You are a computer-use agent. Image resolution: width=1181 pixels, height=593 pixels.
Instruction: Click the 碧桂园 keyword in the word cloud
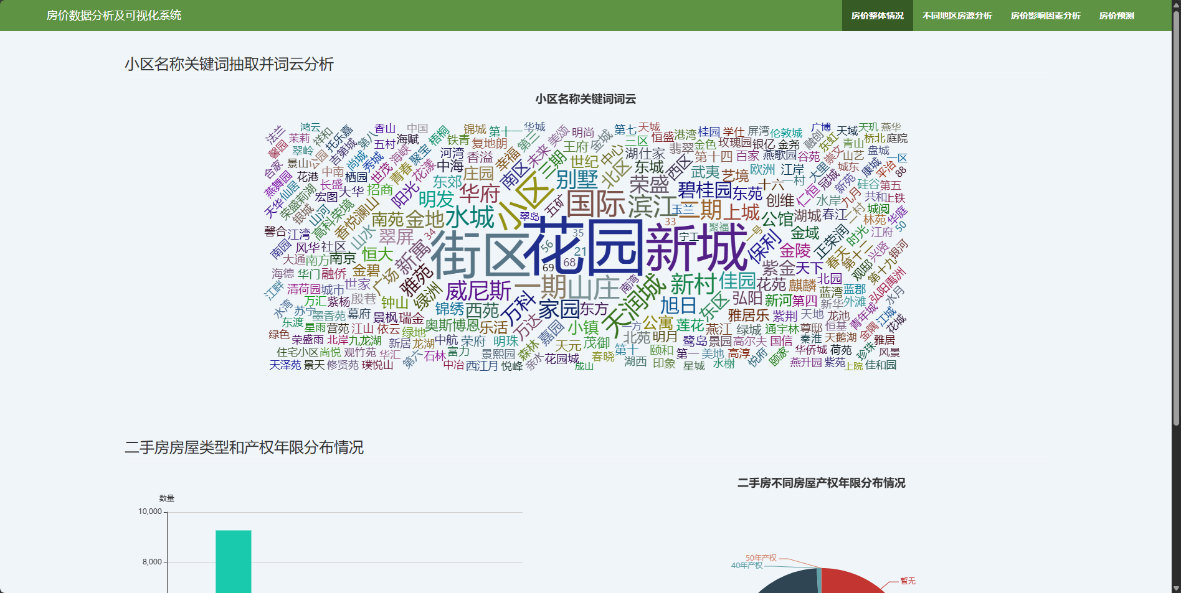click(704, 189)
